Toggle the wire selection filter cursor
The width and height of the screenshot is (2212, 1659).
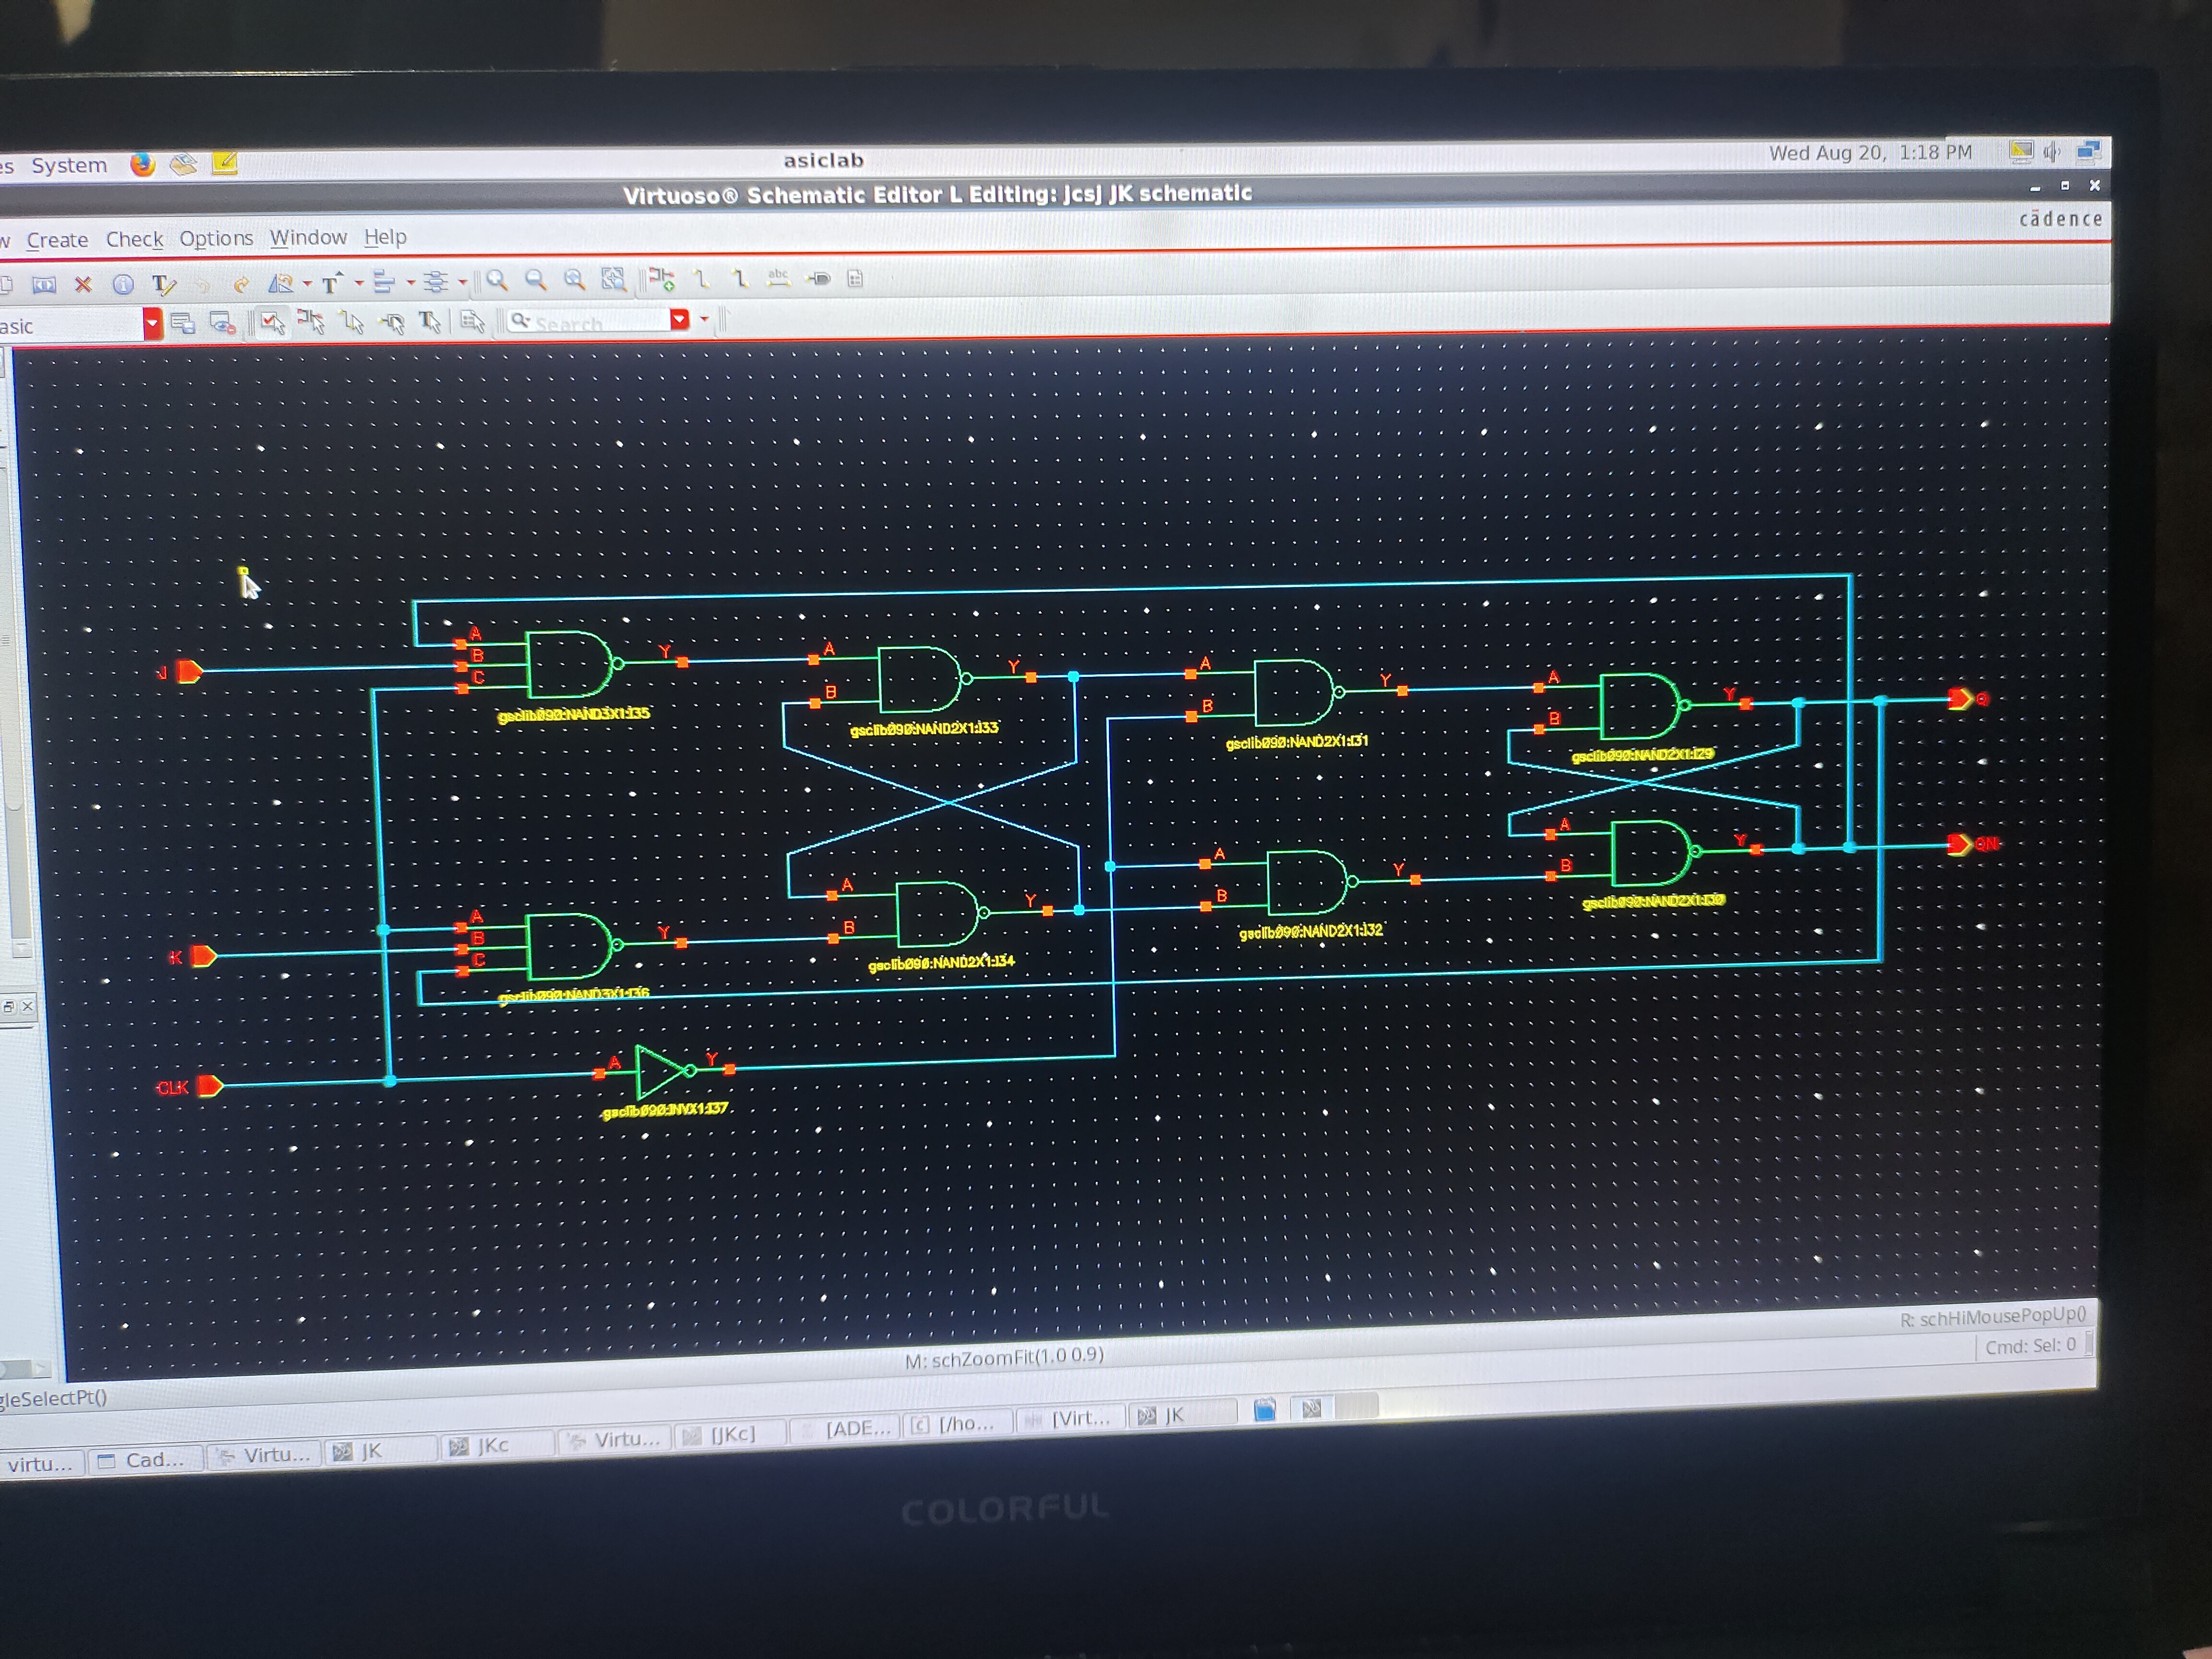351,322
